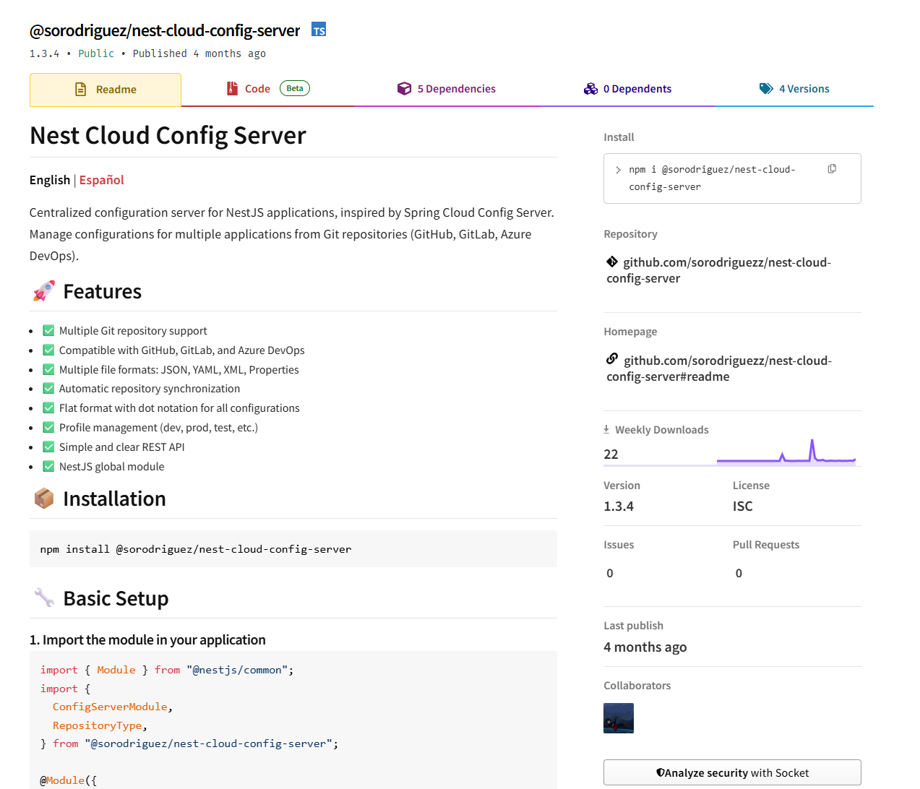Click the terminal prompt chevron in Install box
This screenshot has height=789, width=920.
point(618,170)
